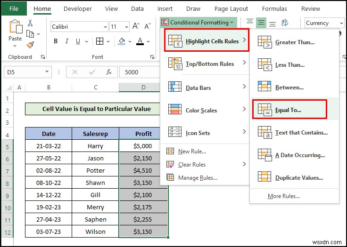The image size is (347, 247).
Task: Choose A Date Occurring... rule
Action: click(x=294, y=155)
